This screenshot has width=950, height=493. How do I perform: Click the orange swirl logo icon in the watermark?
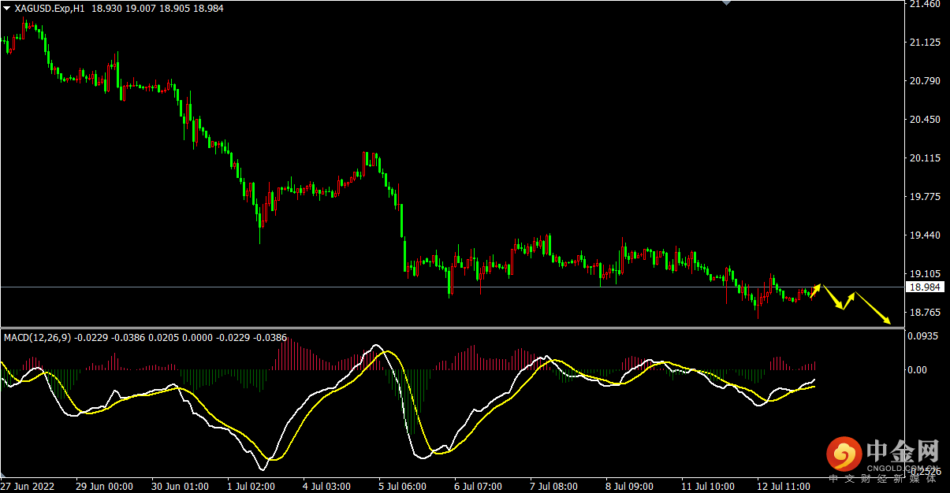pyautogui.click(x=844, y=454)
